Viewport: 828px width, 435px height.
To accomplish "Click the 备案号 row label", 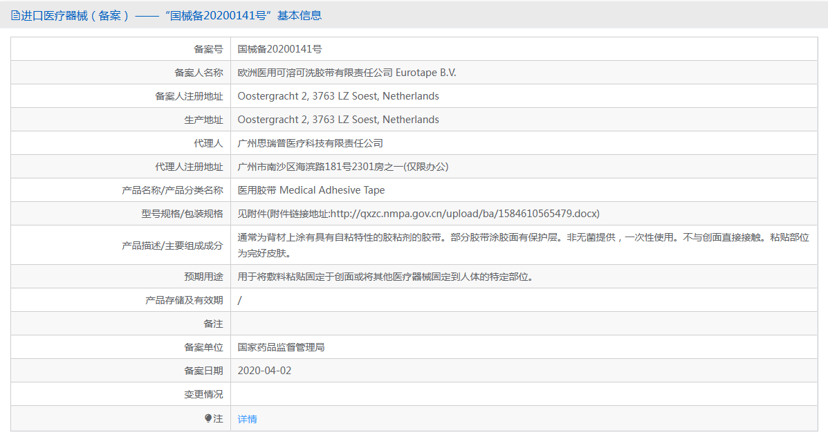I will (x=209, y=49).
